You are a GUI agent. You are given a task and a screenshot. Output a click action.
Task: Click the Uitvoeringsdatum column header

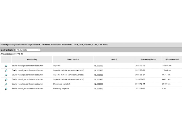pyautogui.click(x=147, y=60)
